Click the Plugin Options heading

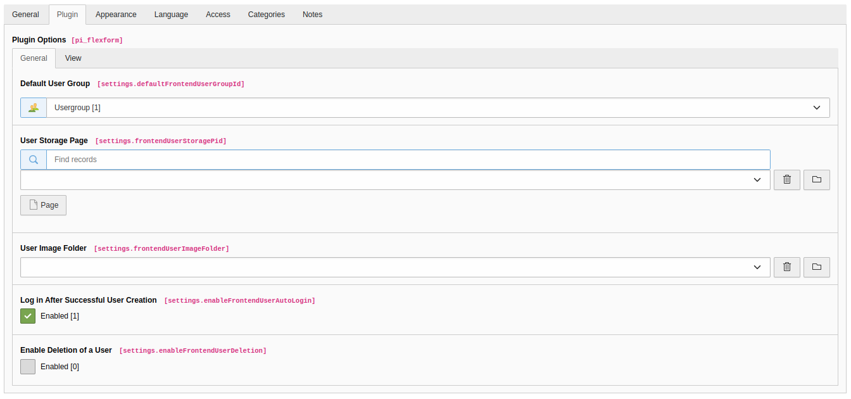click(x=39, y=40)
